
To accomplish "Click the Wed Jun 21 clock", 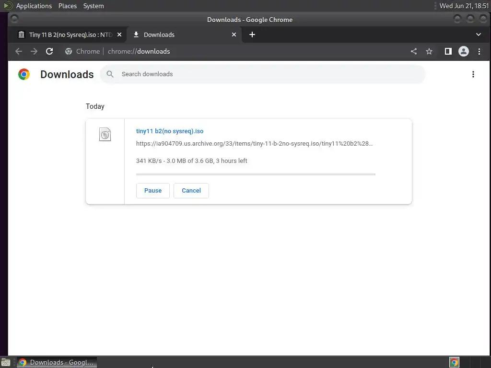I will coord(464,6).
